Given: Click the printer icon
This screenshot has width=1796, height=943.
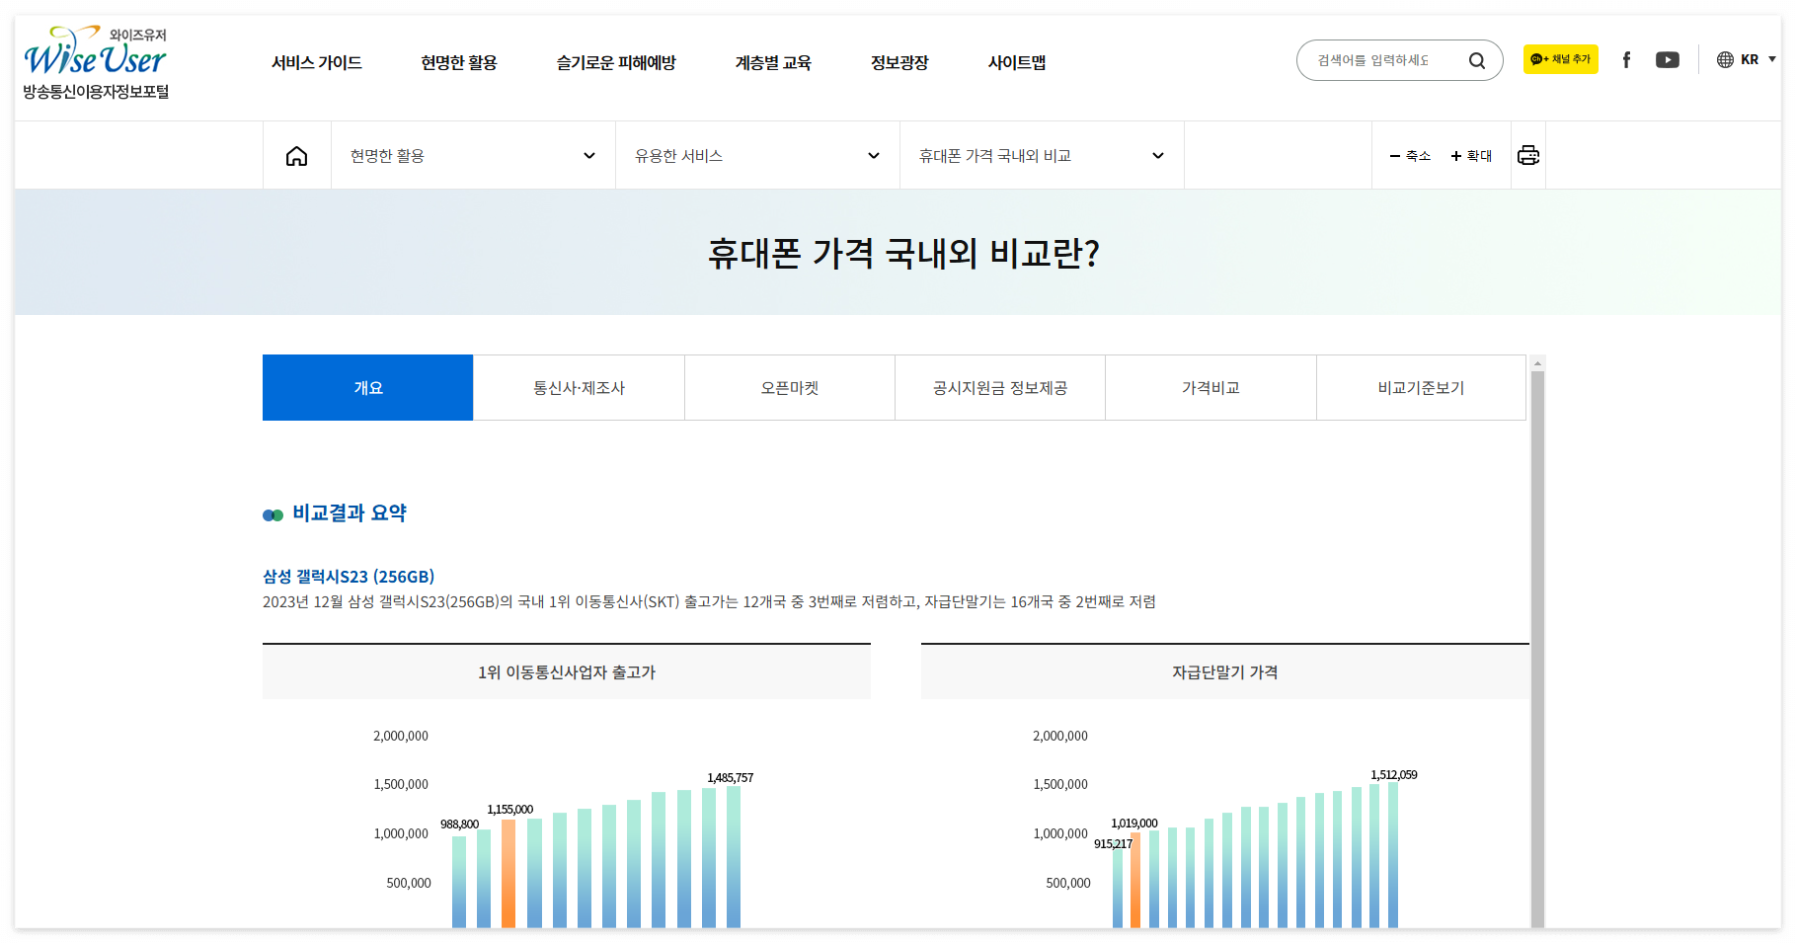Looking at the screenshot, I should pyautogui.click(x=1528, y=155).
